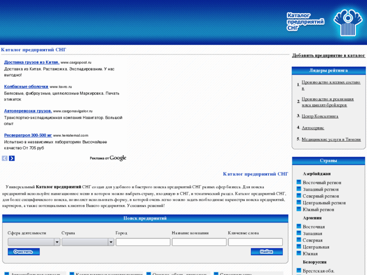
Task: Click the 'Найти' search button
Action: coord(267,252)
